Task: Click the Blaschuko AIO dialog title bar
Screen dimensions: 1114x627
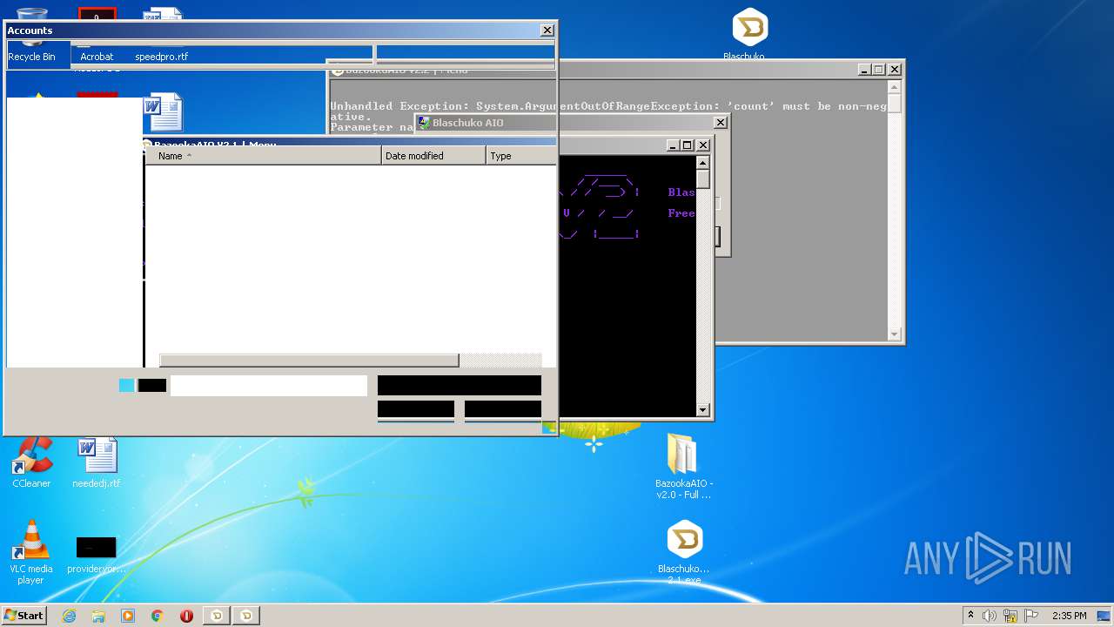Action: coord(570,123)
